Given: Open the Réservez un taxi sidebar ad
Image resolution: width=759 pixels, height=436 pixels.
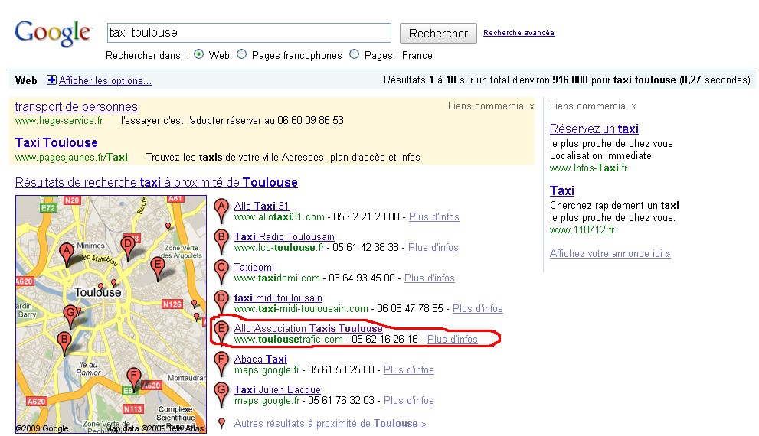Looking at the screenshot, I should 594,129.
